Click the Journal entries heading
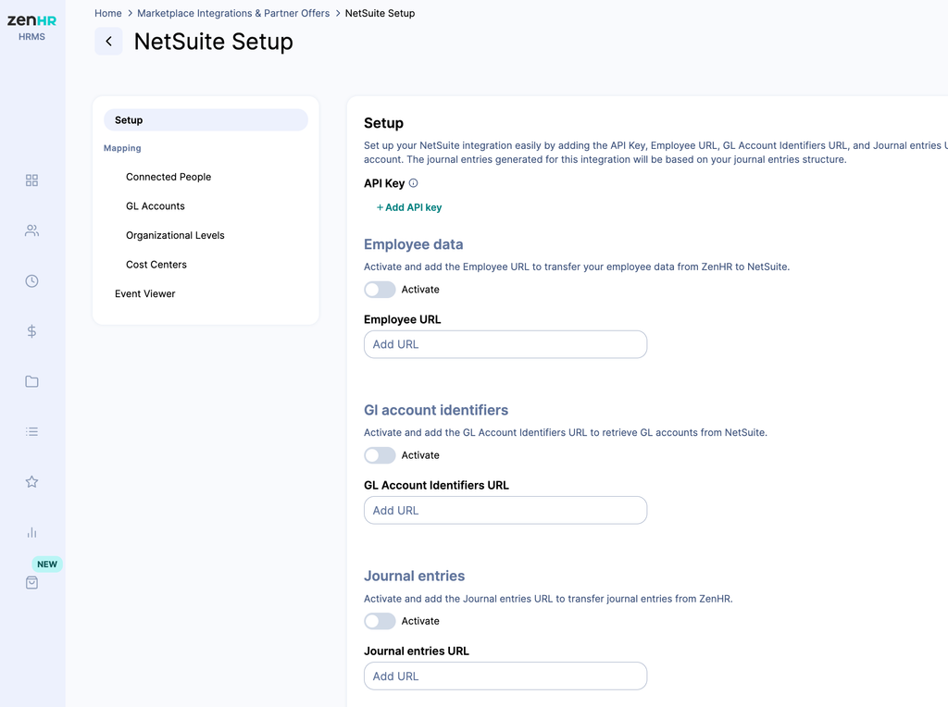948x707 pixels. (414, 576)
